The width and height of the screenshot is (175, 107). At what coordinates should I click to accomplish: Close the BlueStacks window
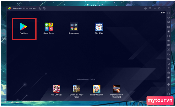[x=164, y=8]
